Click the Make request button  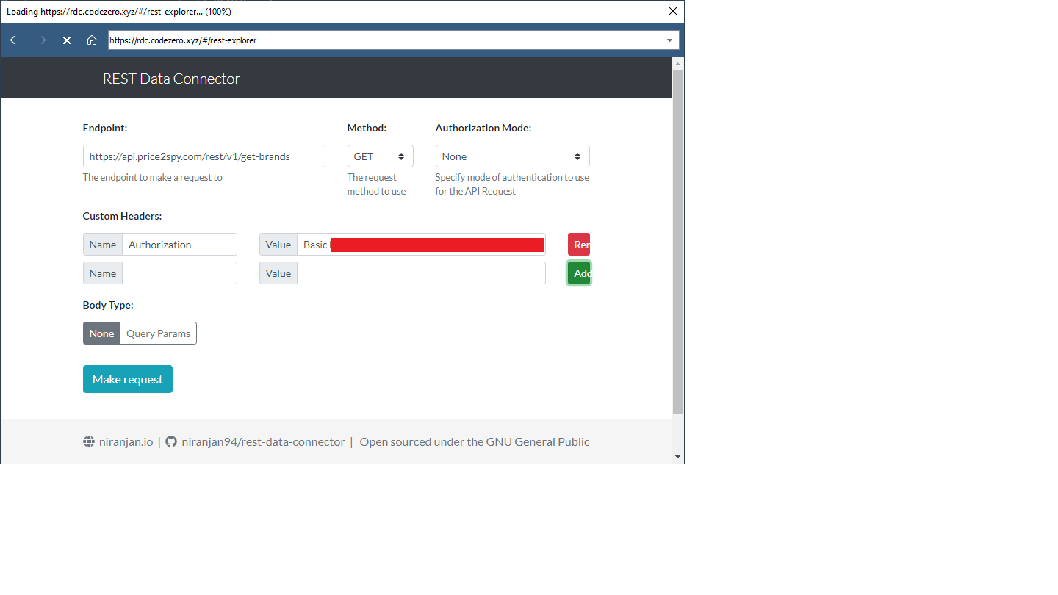pos(128,379)
